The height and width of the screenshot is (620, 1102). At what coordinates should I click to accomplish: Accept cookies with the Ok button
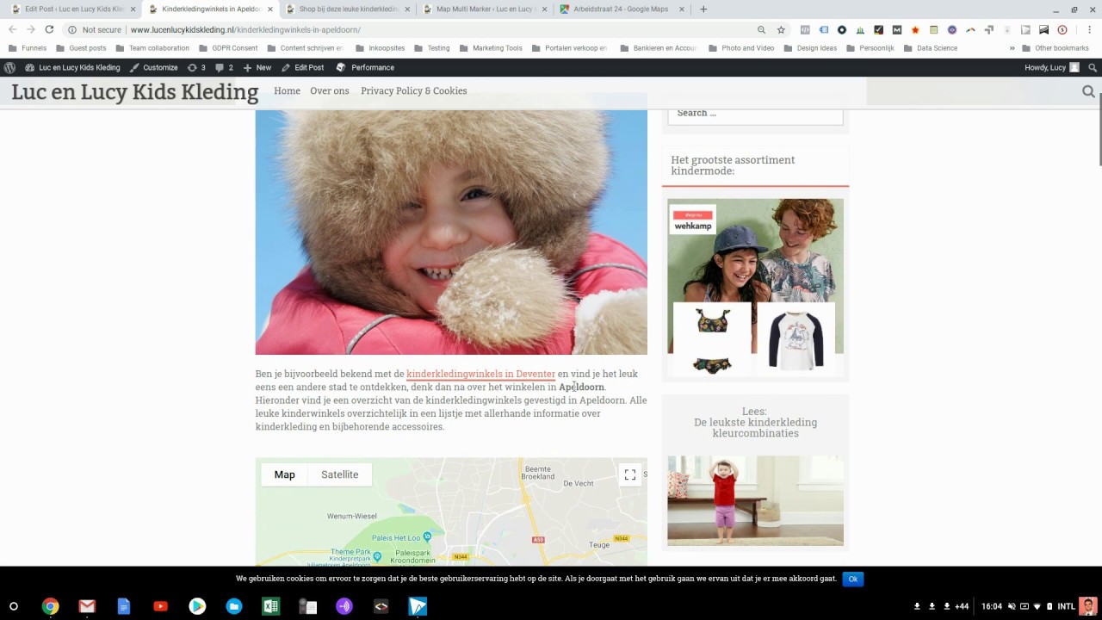852,579
